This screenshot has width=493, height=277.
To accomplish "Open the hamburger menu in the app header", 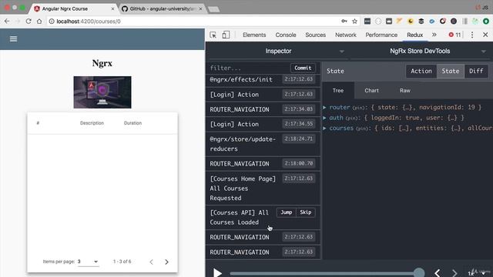I will [x=13, y=39].
